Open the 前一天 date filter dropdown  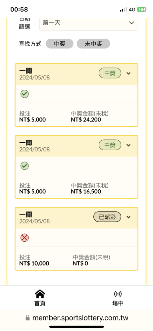89,23
